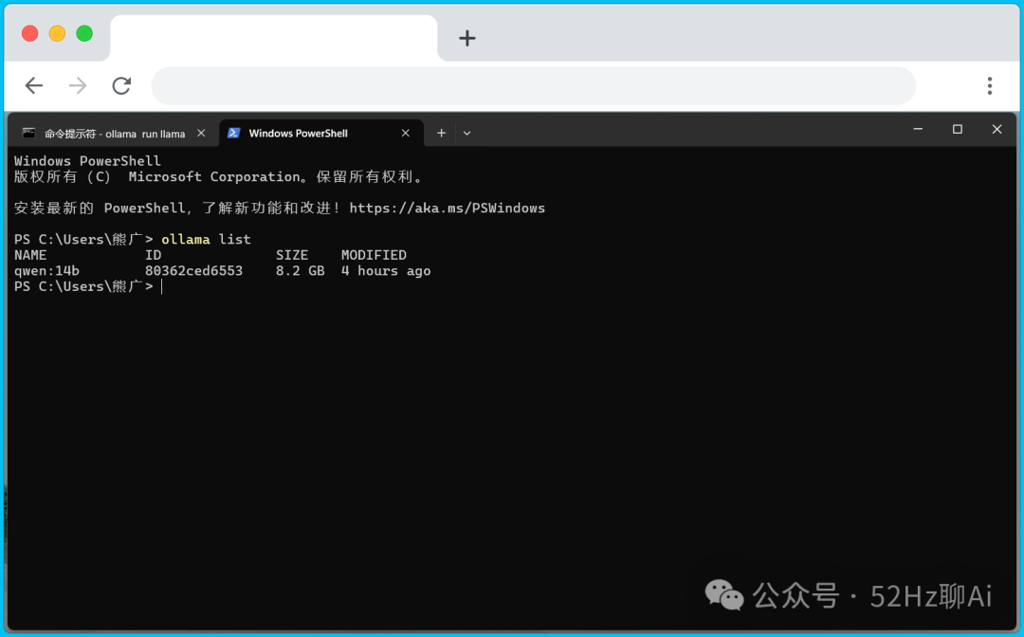Screen dimensions: 1024x637
Task: Click the browser forward arrow
Action: pyautogui.click(x=78, y=85)
